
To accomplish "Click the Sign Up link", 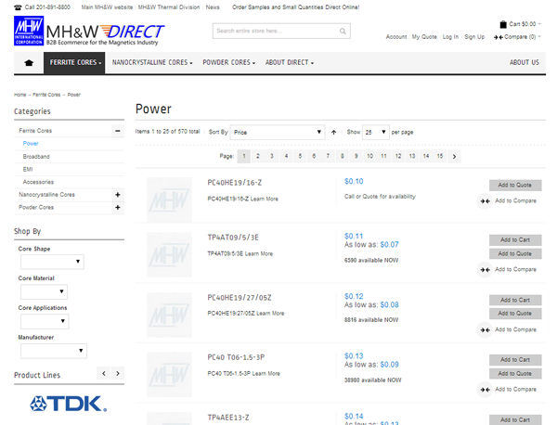I will 474,37.
